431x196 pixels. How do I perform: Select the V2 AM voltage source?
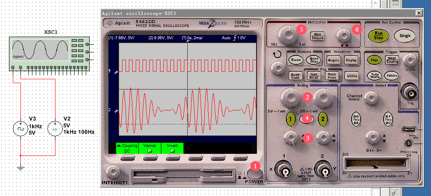click(55, 128)
